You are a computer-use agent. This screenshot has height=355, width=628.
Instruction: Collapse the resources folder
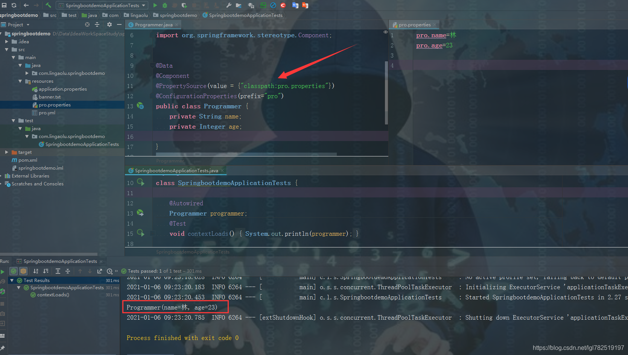pos(20,81)
